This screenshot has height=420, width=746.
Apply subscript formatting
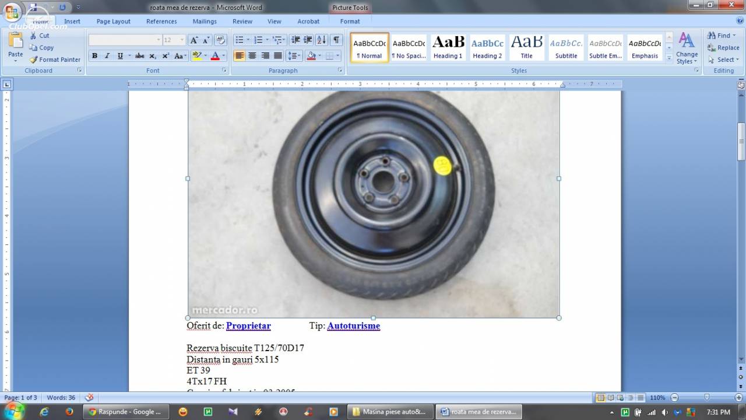point(153,56)
